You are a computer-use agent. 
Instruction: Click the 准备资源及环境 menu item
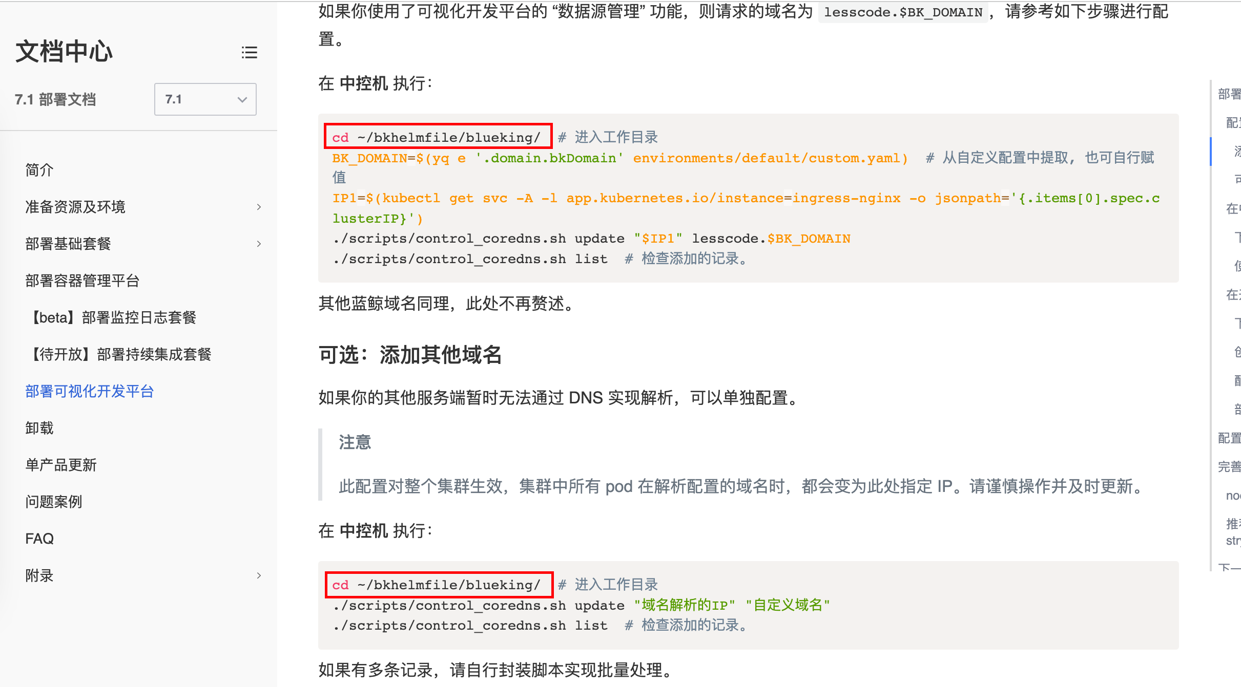tap(75, 207)
